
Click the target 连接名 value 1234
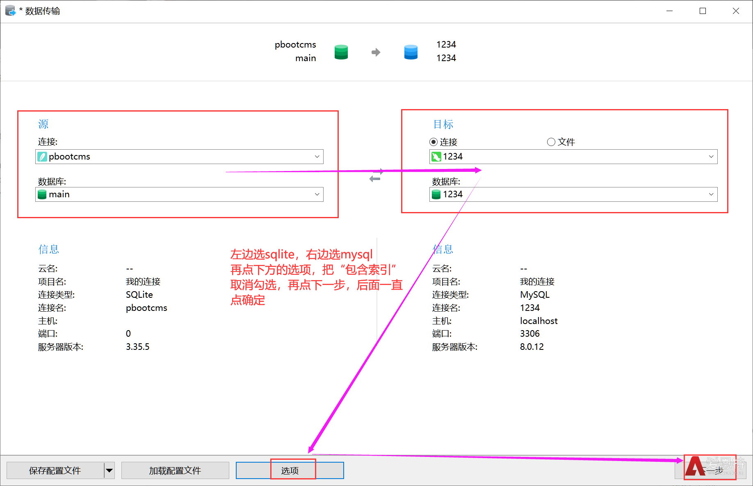pos(530,308)
